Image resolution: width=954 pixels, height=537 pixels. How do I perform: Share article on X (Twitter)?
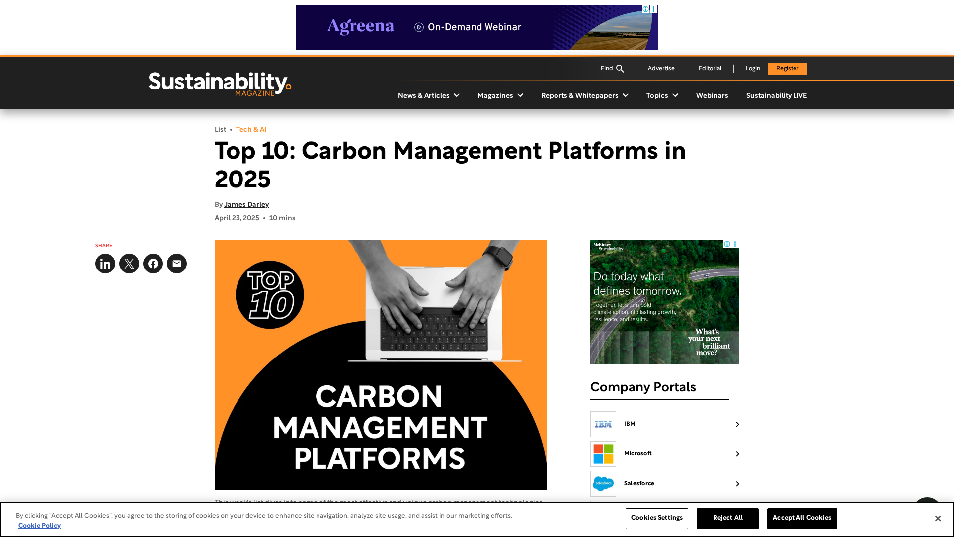(129, 264)
